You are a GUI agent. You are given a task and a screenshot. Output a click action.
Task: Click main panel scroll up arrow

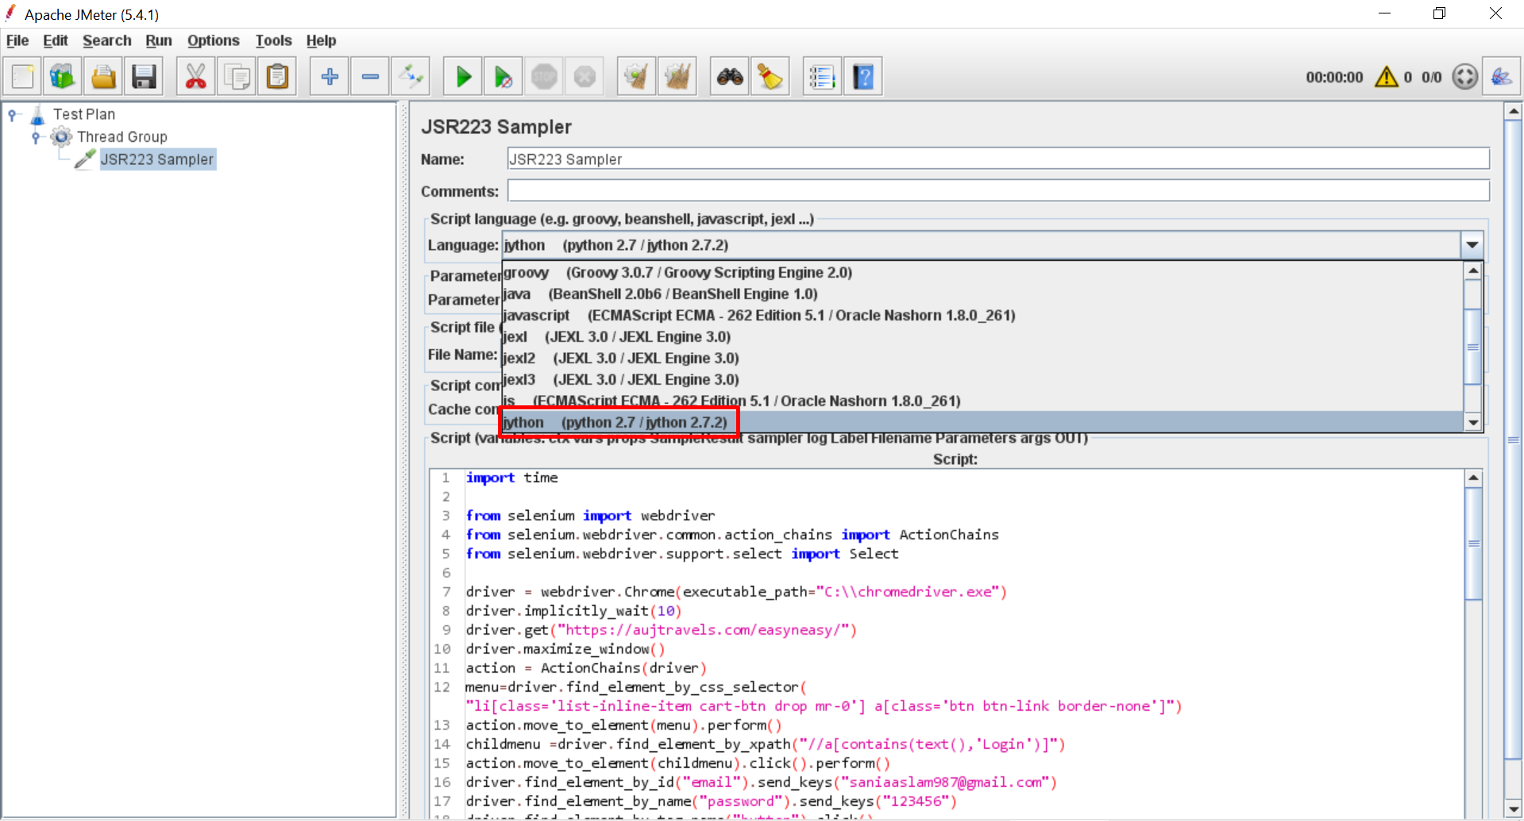(1514, 112)
